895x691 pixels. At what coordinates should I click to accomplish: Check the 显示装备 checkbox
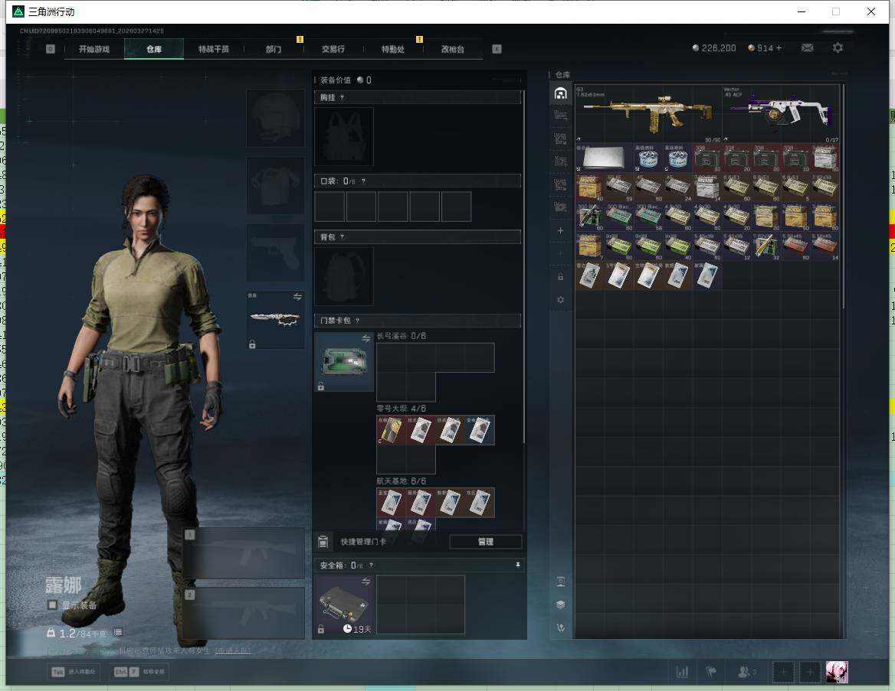(x=53, y=605)
